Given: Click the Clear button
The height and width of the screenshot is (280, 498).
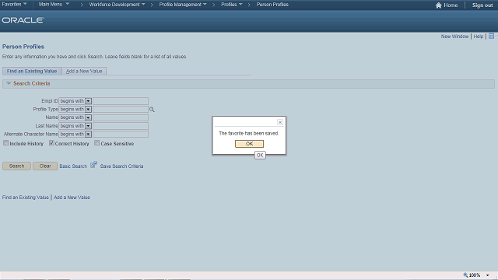Looking at the screenshot, I should pyautogui.click(x=45, y=166).
